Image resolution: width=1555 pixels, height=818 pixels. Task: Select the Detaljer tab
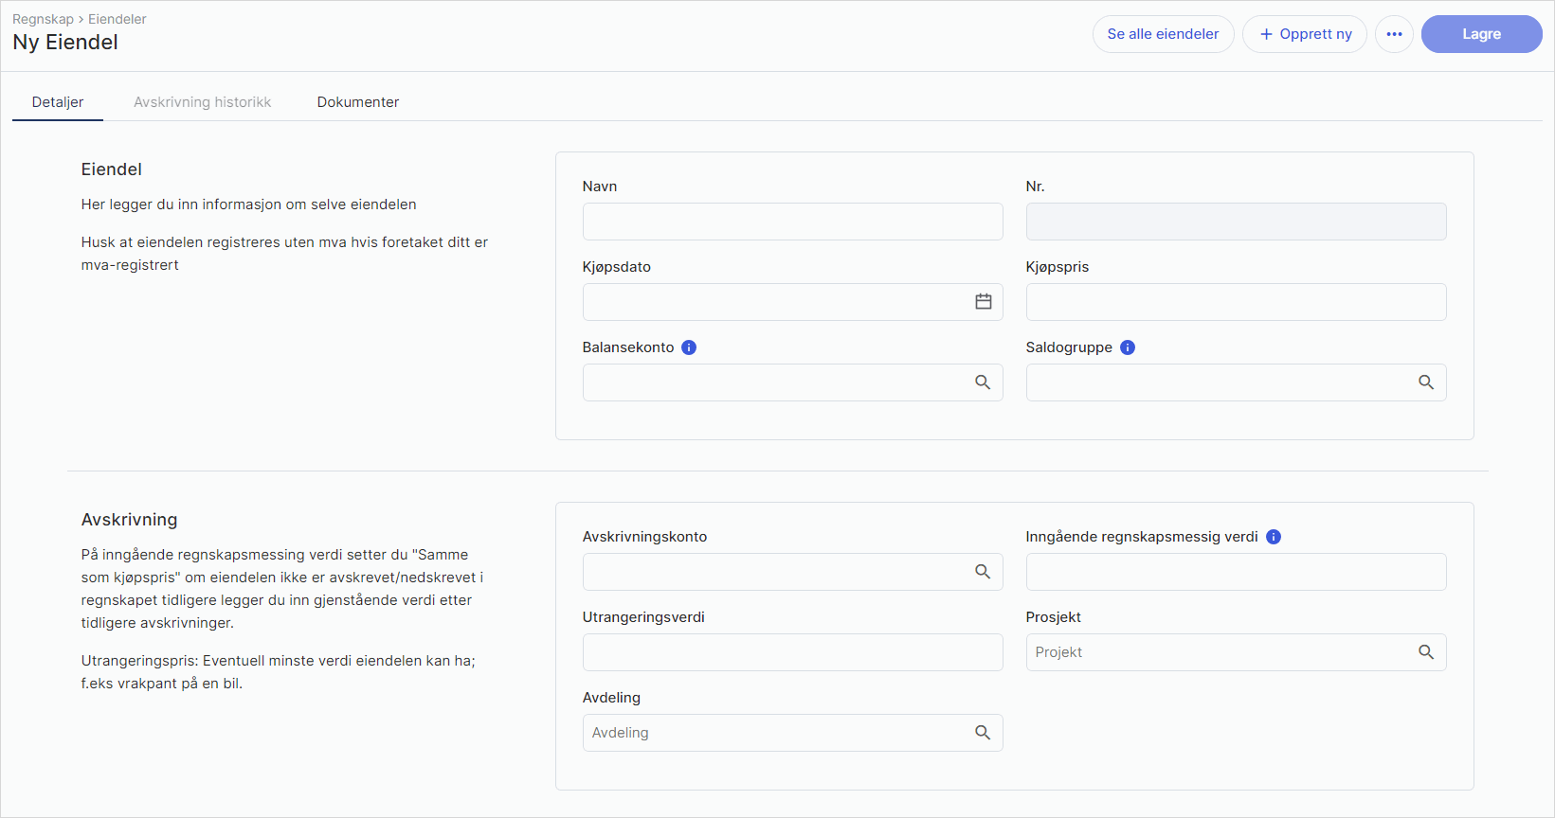(x=58, y=102)
